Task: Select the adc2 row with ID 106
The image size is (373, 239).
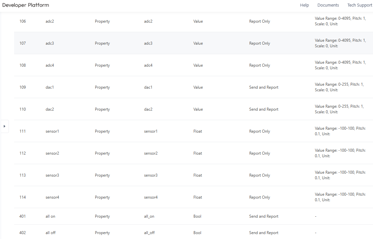Action: click(23, 21)
